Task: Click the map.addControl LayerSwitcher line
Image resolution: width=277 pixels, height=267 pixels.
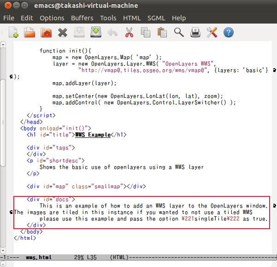Action: 144,103
